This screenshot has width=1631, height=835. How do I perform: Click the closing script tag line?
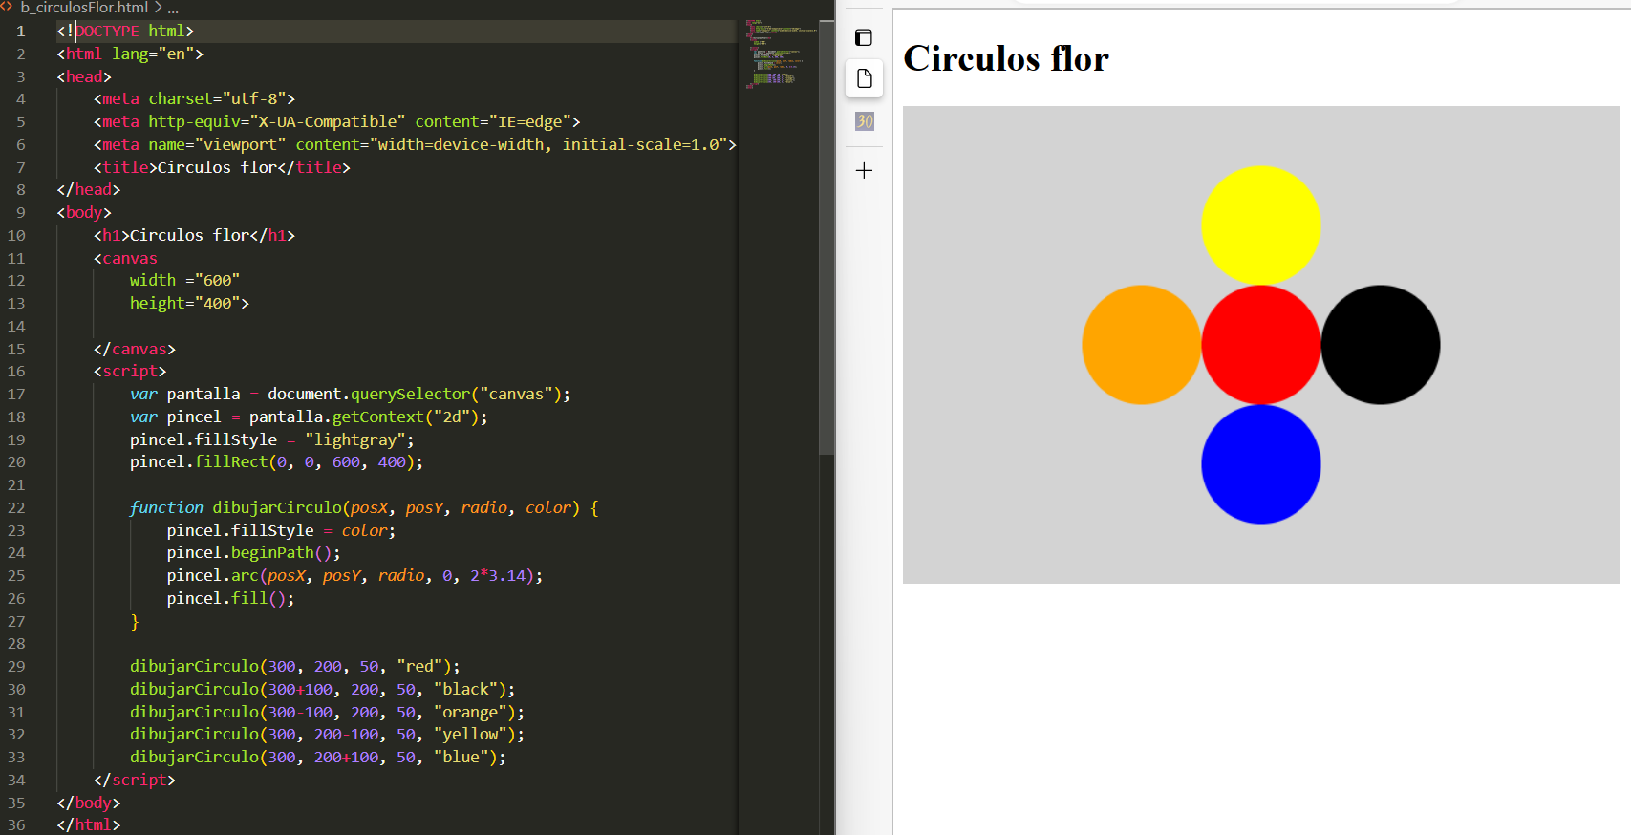click(135, 781)
